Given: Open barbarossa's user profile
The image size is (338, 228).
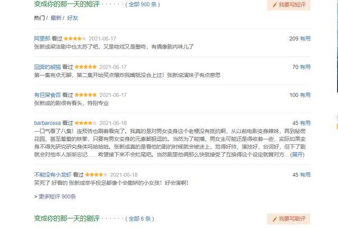Looking at the screenshot, I should [x=48, y=123].
